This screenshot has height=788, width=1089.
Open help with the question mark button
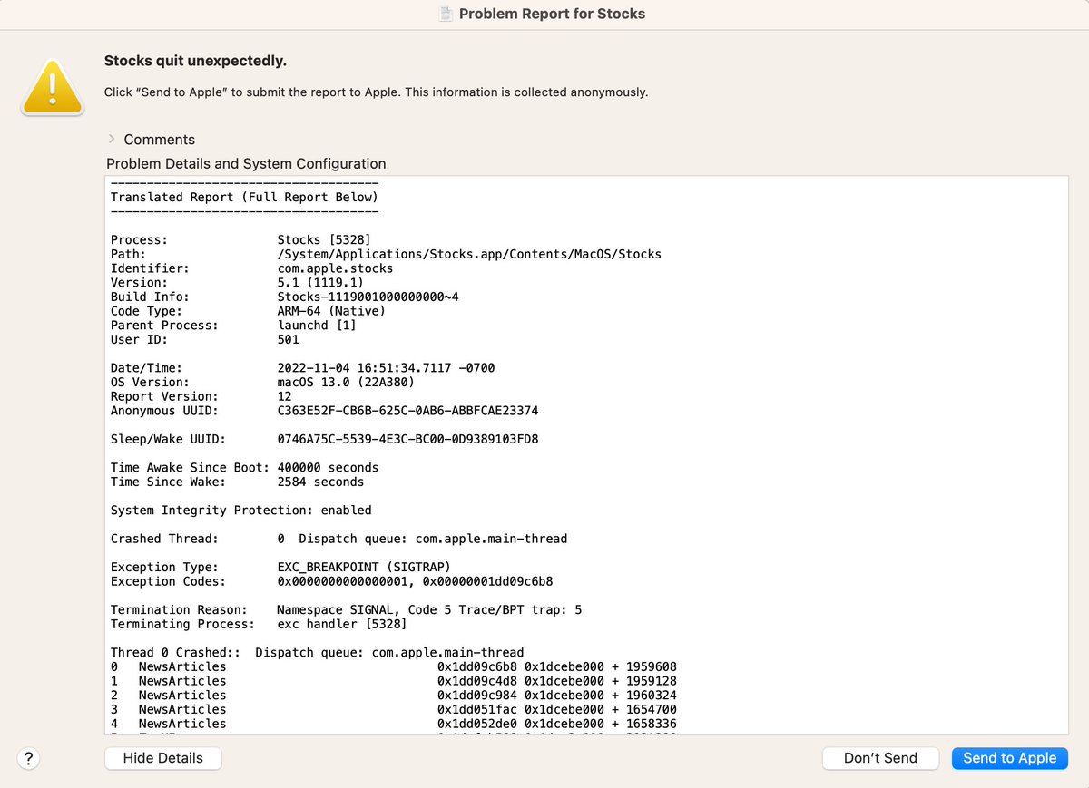click(x=29, y=758)
